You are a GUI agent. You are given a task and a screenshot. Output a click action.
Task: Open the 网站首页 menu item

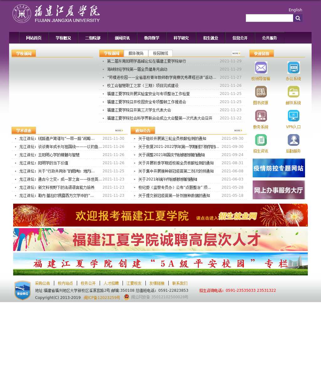point(34,38)
